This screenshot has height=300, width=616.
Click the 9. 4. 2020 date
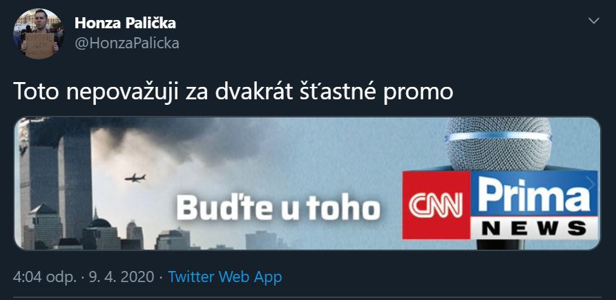point(122,277)
